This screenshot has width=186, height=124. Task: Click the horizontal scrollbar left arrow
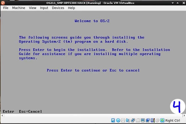(x=2, y=116)
